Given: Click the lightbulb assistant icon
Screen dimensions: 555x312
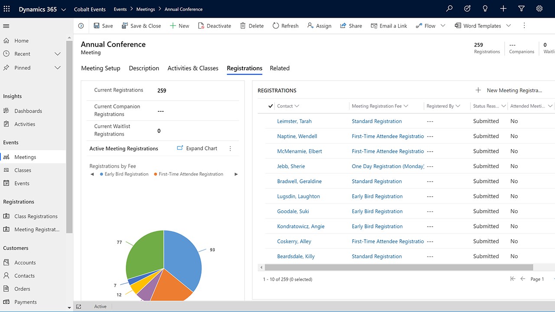Looking at the screenshot, I should click(485, 9).
